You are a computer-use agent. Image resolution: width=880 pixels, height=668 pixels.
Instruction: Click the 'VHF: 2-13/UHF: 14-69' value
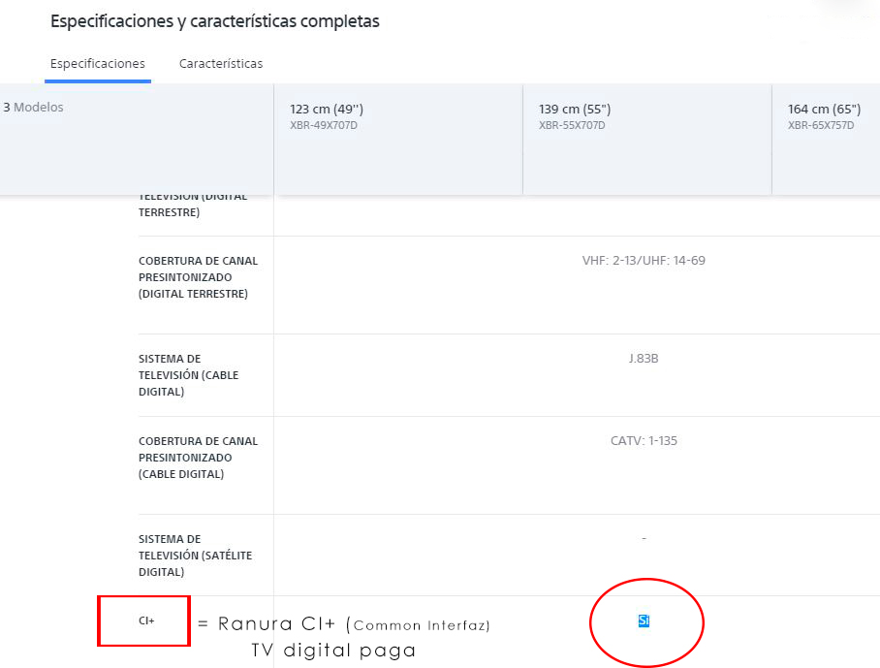click(644, 261)
